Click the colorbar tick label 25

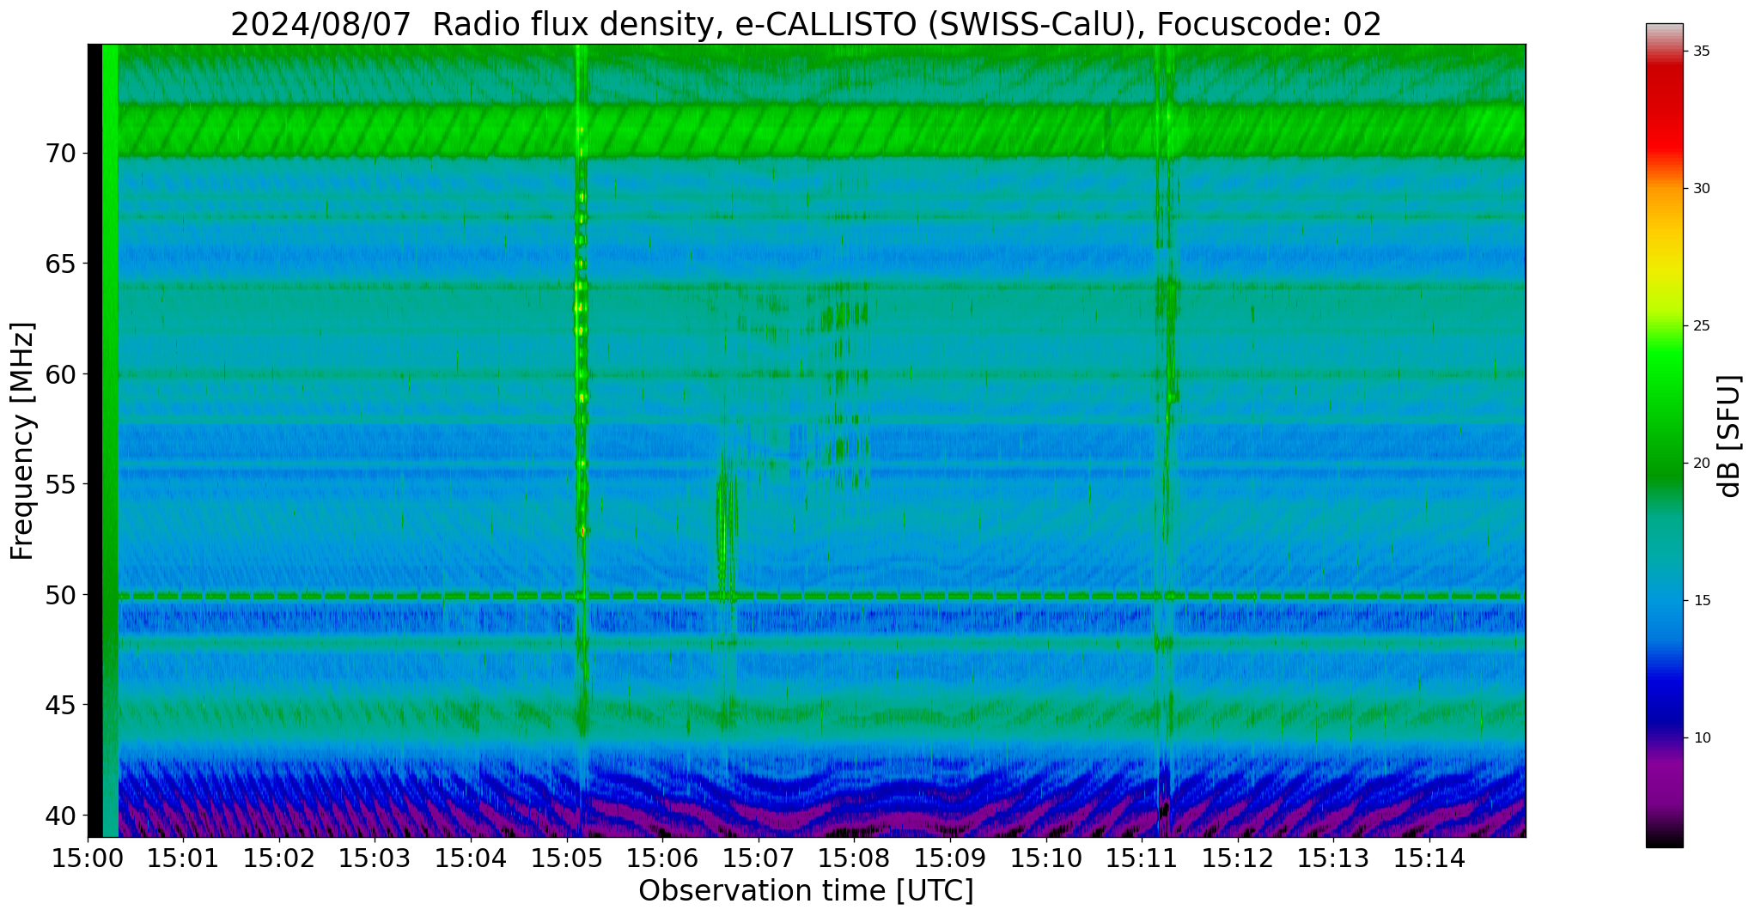click(1702, 326)
